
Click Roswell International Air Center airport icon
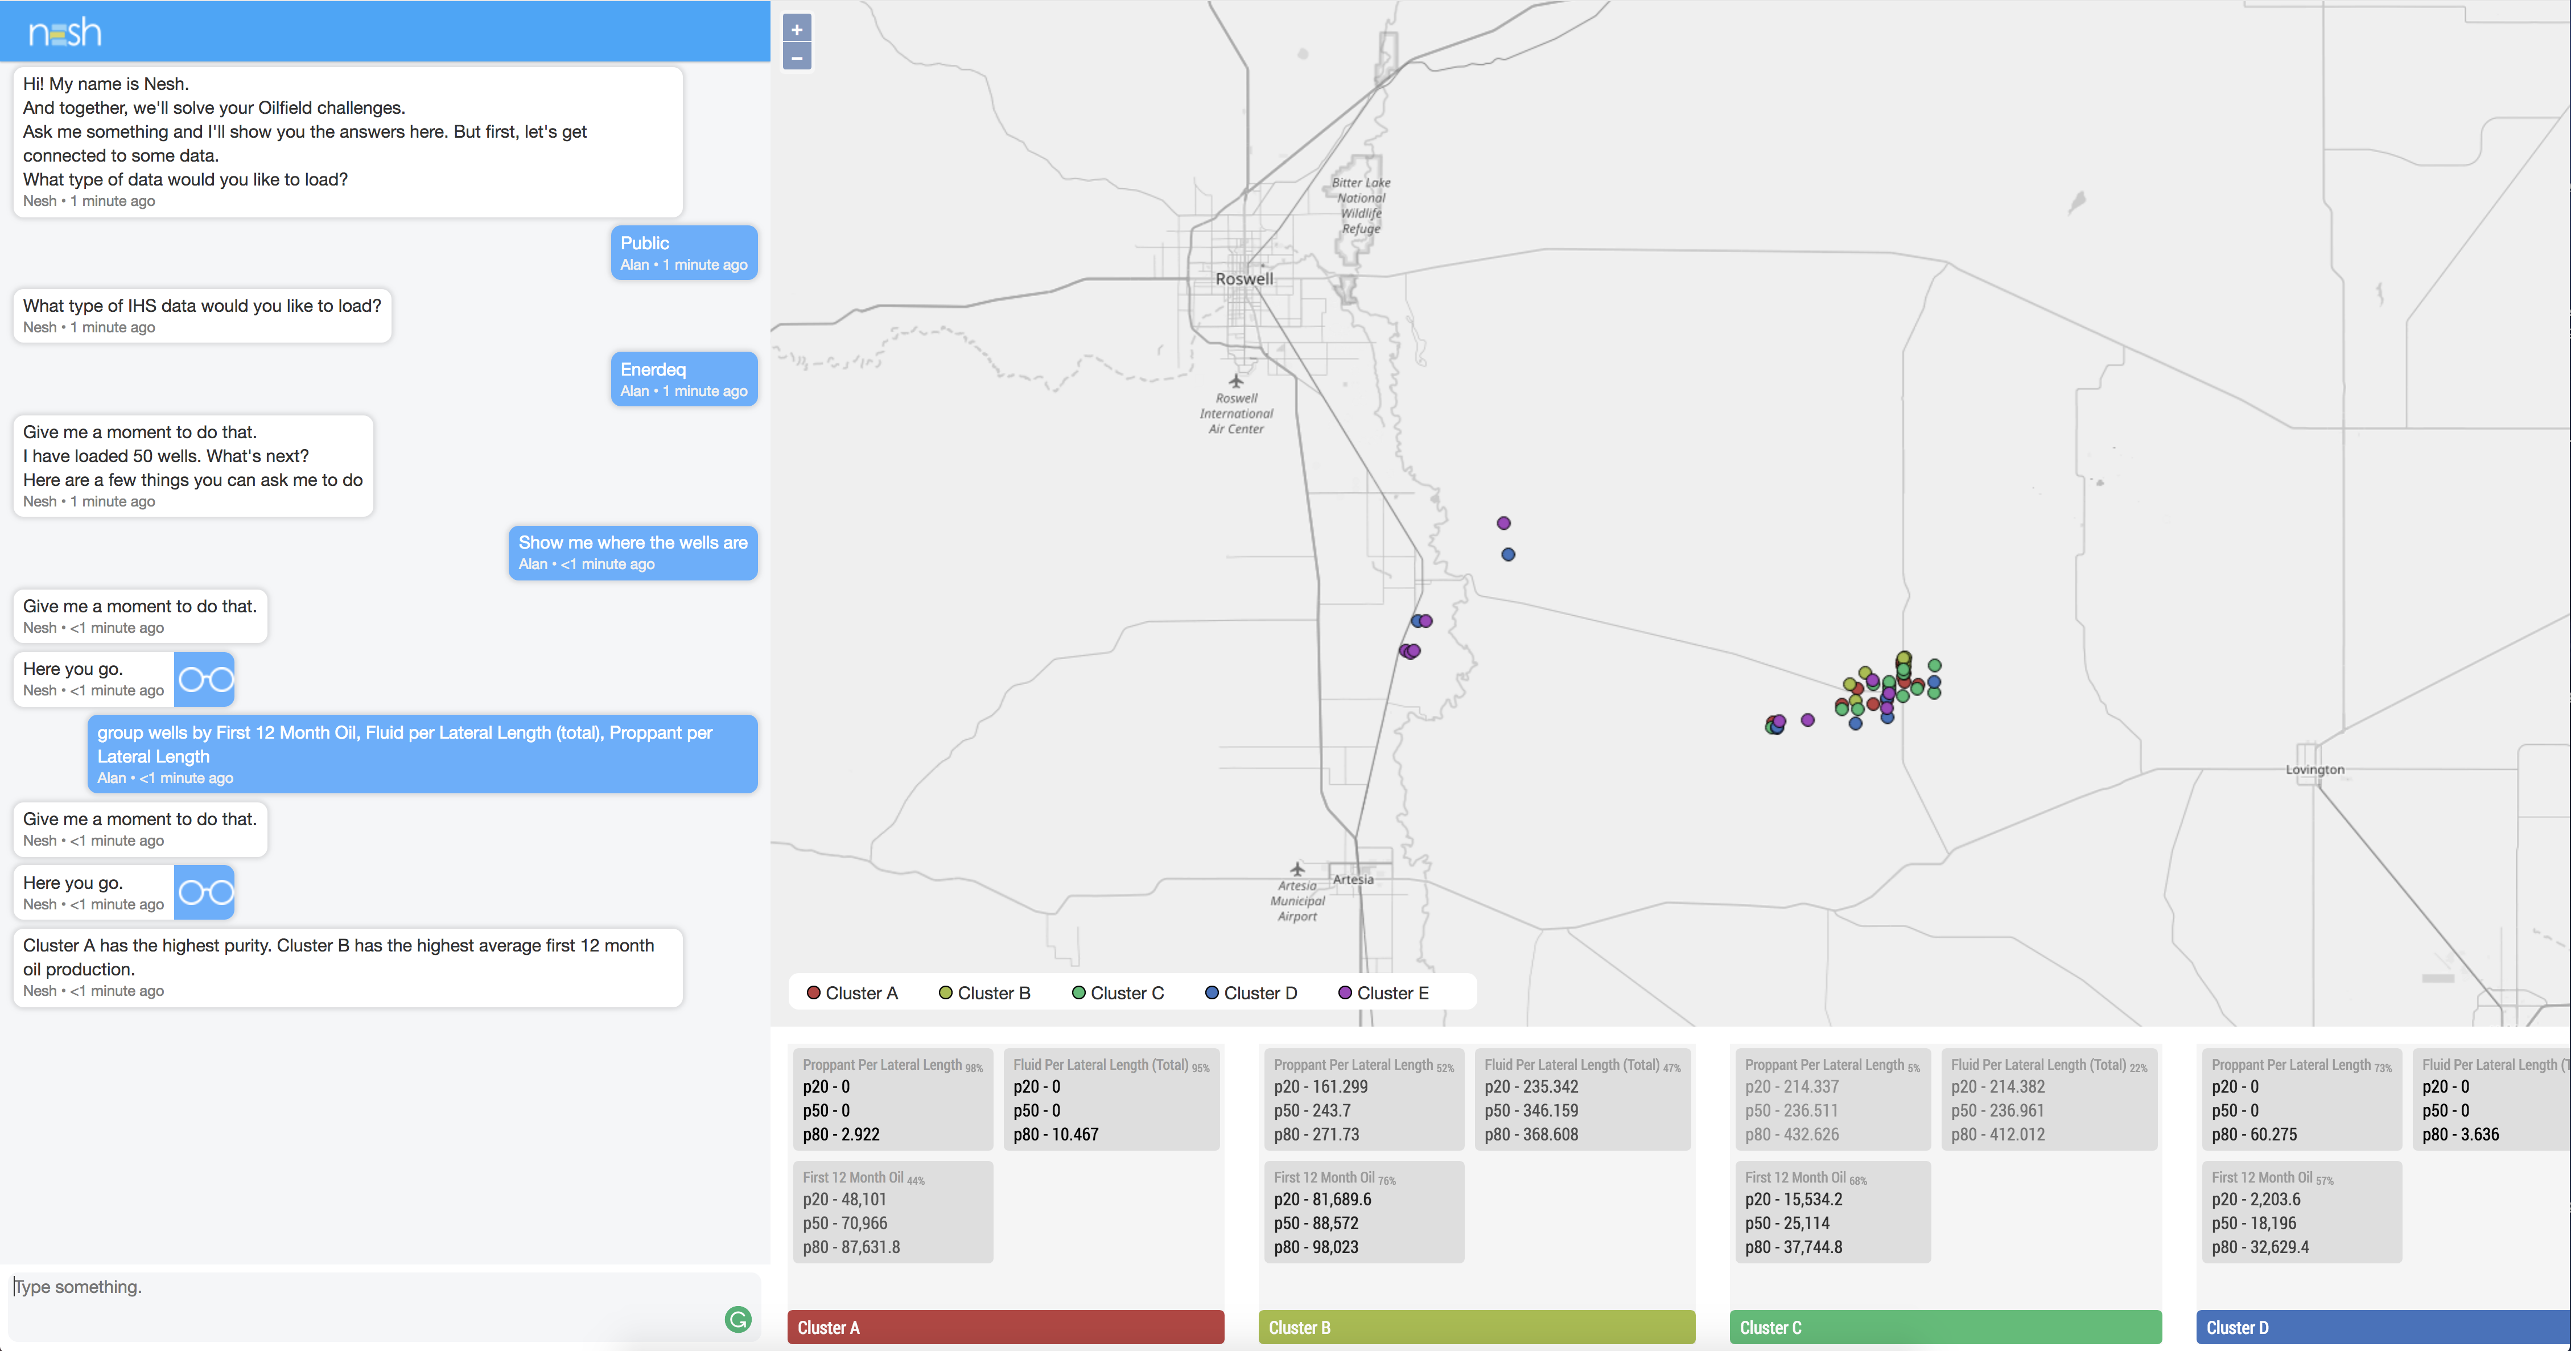(1235, 381)
